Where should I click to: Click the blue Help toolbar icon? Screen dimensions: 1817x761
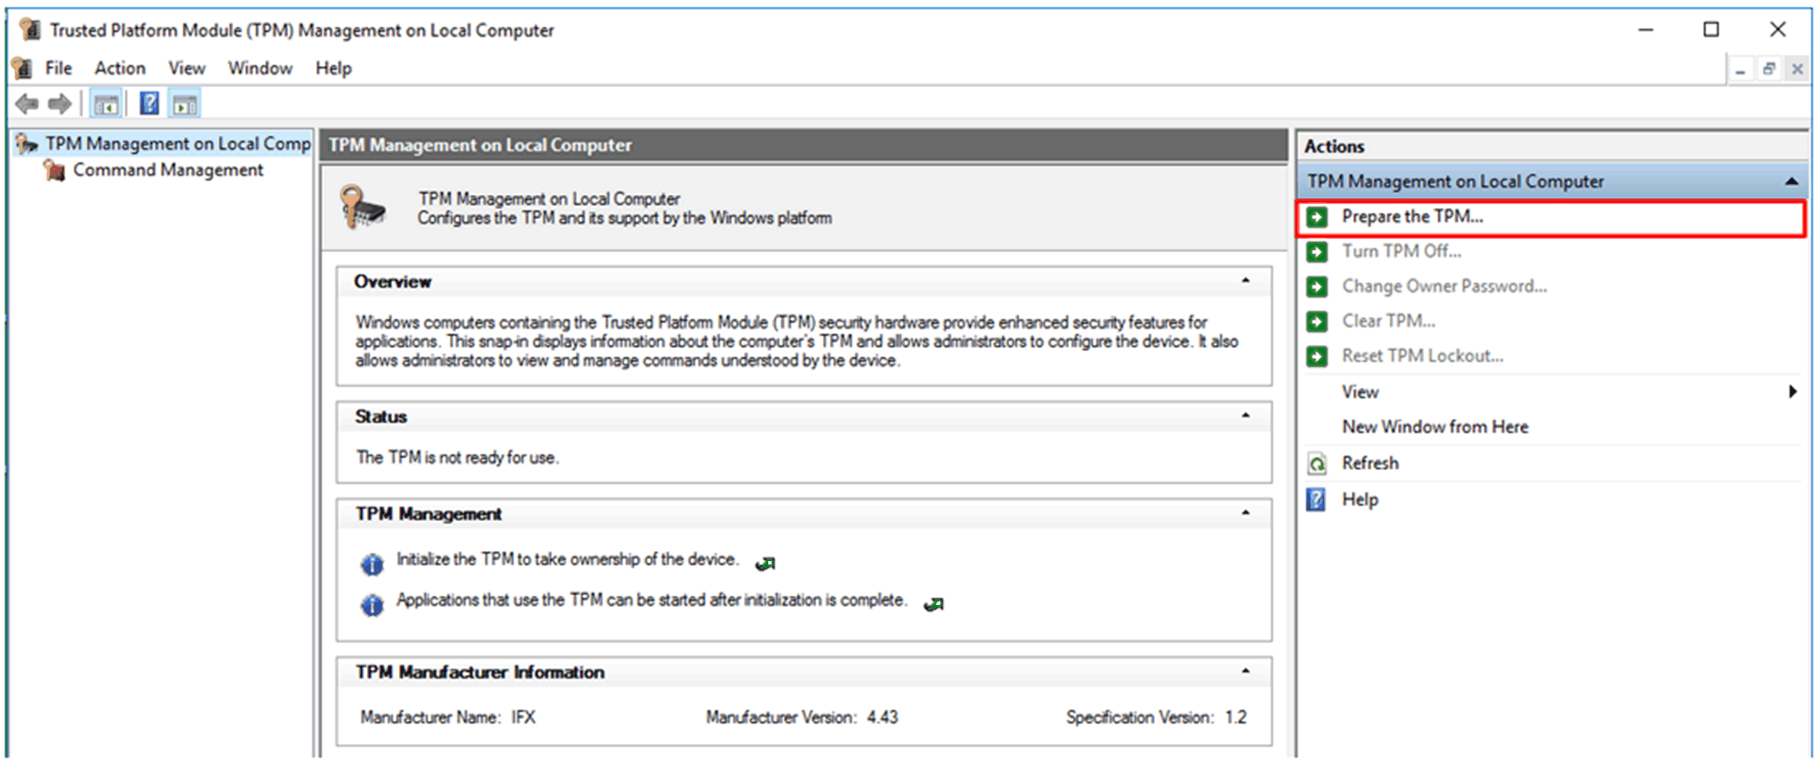pyautogui.click(x=149, y=104)
